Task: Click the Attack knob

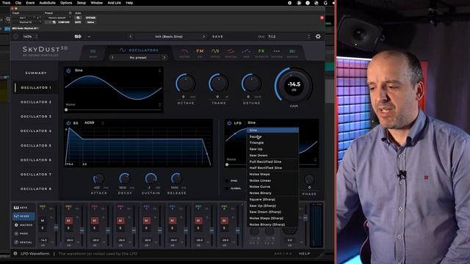Action: coord(98,179)
